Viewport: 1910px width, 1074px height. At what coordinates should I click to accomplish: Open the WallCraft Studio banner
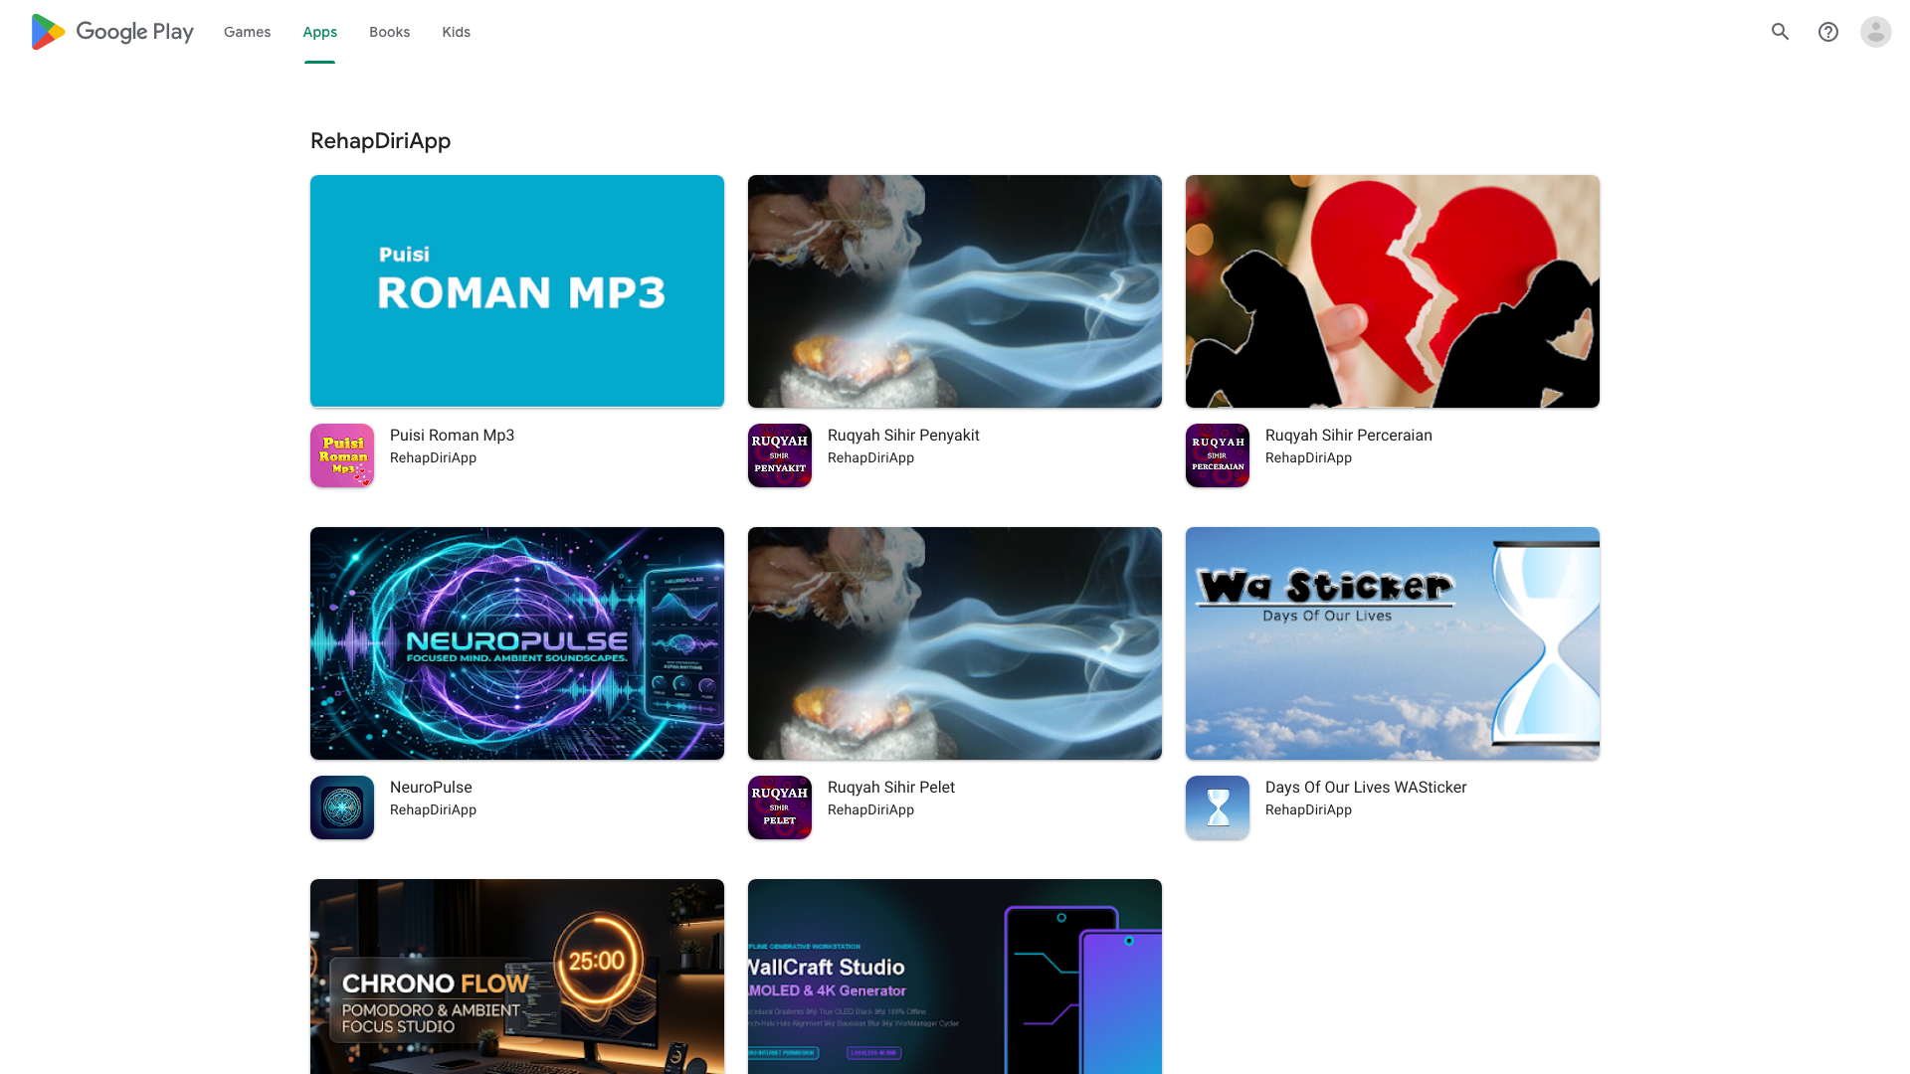[x=955, y=977]
